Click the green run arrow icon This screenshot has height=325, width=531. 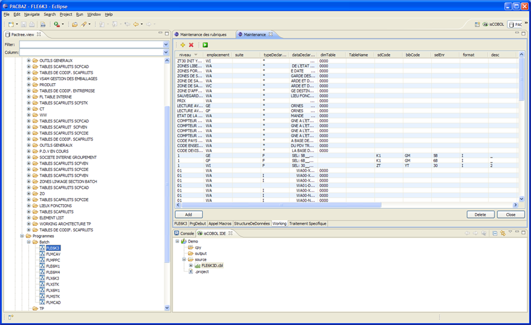205,45
